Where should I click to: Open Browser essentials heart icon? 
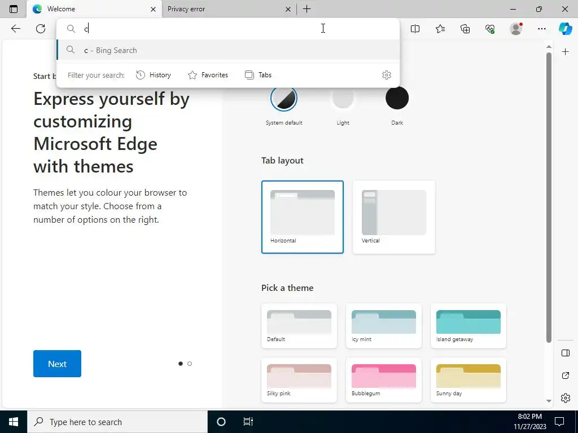pyautogui.click(x=490, y=28)
